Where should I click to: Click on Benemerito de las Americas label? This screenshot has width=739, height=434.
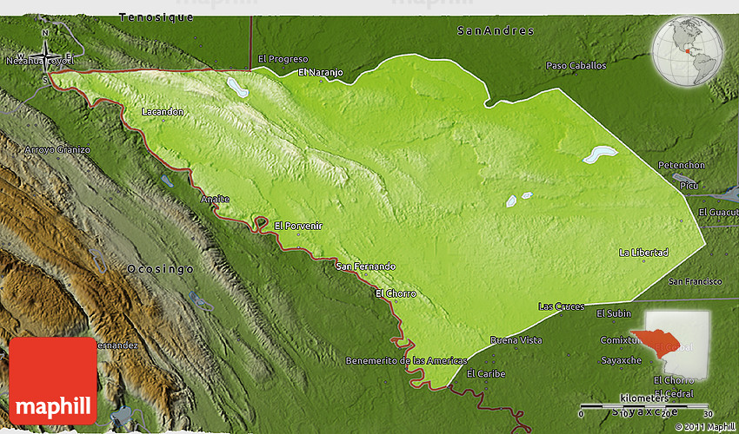[x=406, y=360]
